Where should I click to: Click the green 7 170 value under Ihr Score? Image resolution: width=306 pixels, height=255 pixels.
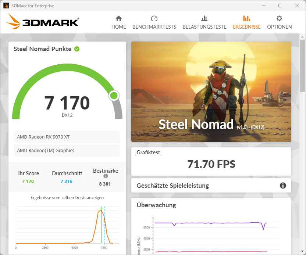[x=28, y=181]
